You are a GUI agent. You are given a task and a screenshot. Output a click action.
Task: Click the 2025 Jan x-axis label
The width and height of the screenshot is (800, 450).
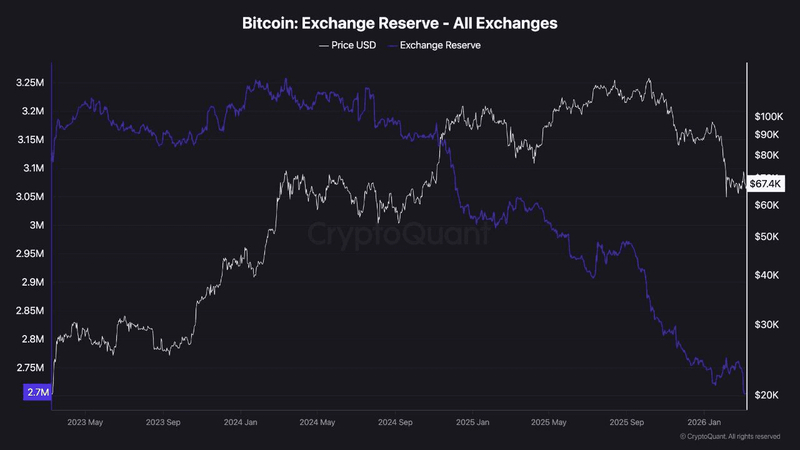pos(472,422)
